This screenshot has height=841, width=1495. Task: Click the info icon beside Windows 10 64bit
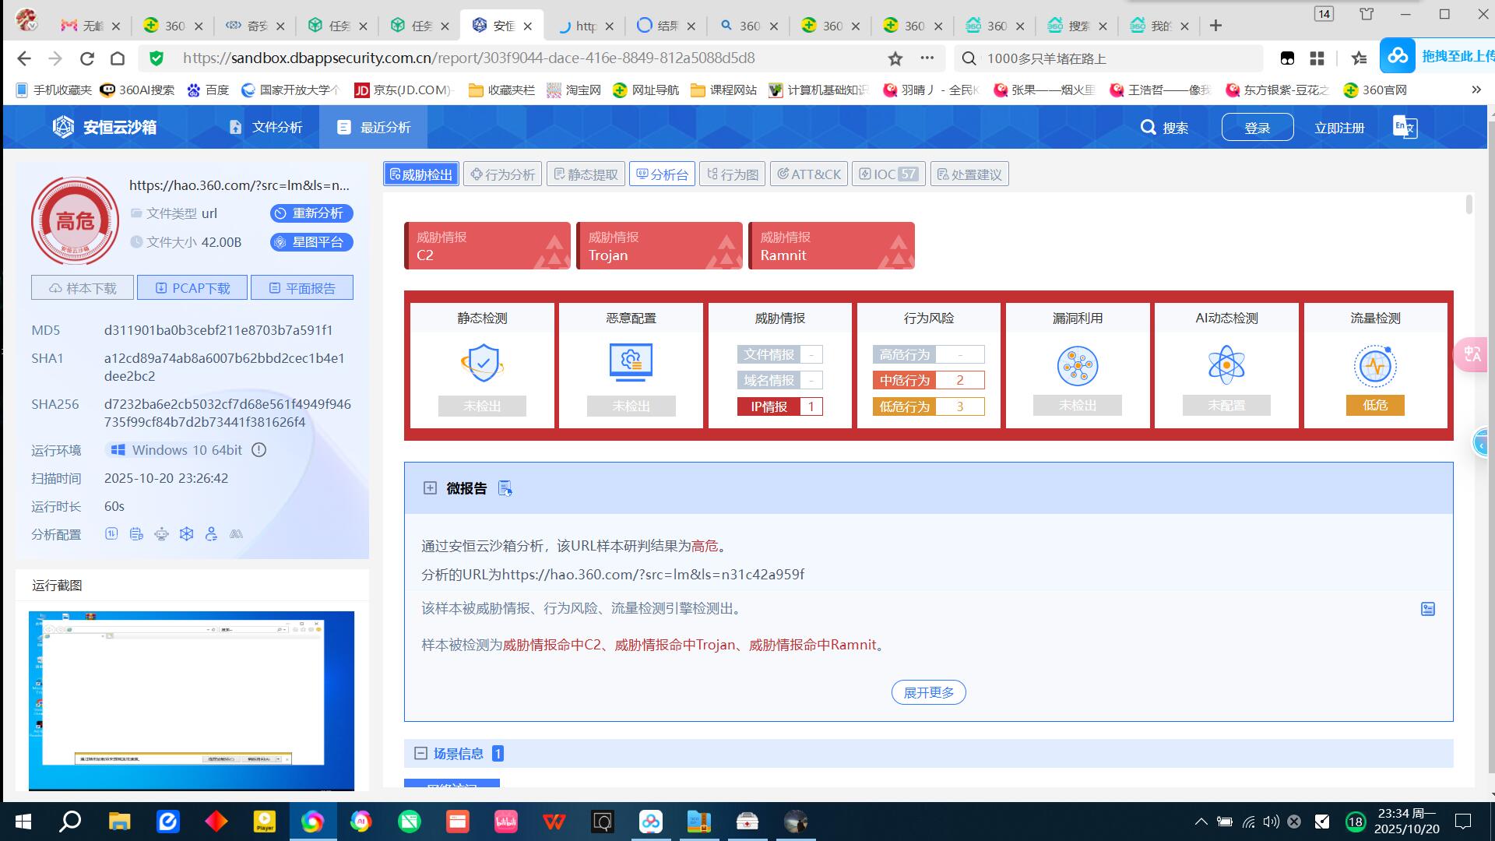click(x=259, y=450)
